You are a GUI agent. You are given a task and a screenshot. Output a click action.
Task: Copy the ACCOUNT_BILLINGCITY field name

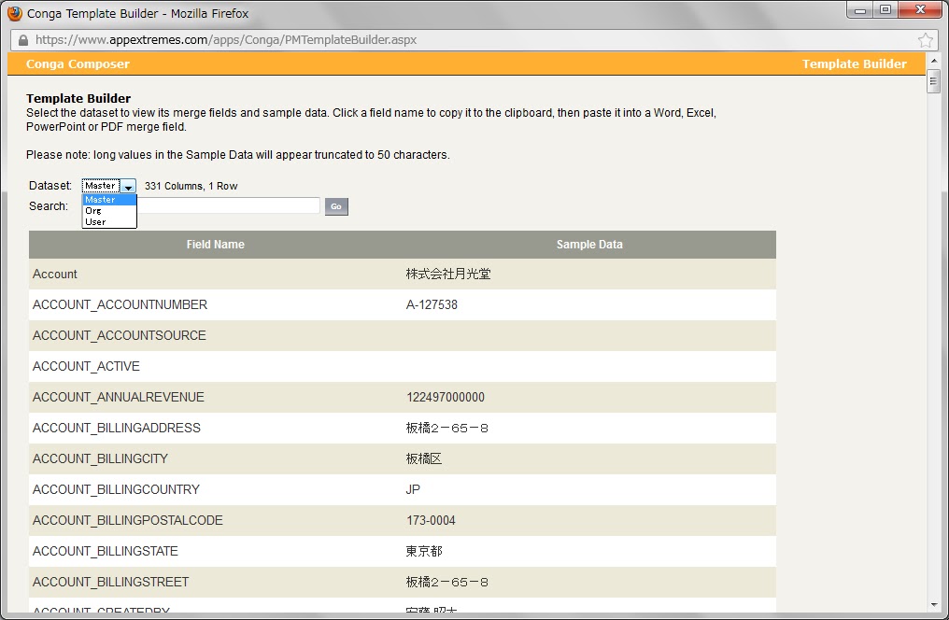point(101,459)
